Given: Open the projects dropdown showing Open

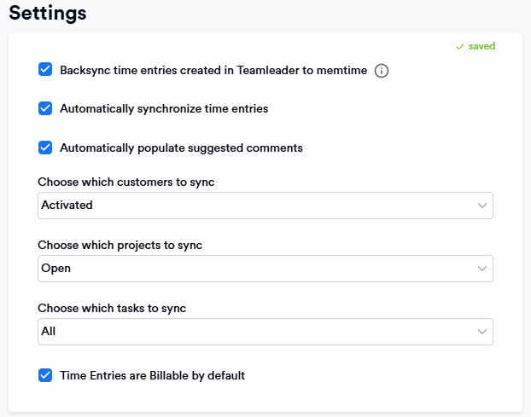Looking at the screenshot, I should point(256,269).
